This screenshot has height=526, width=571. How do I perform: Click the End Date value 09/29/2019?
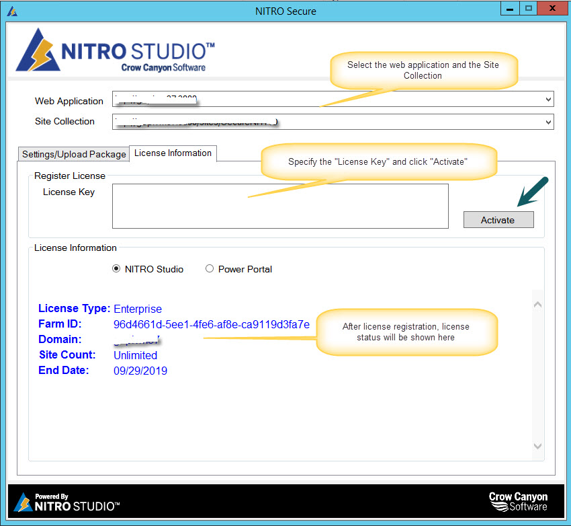140,371
